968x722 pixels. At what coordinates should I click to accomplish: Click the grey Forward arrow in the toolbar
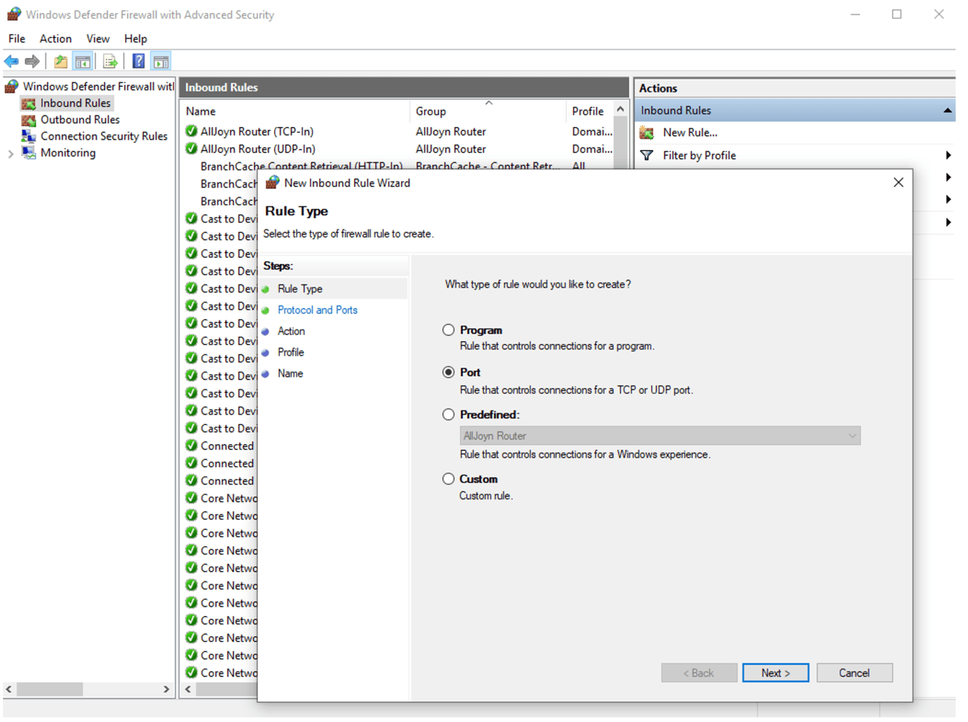point(32,61)
